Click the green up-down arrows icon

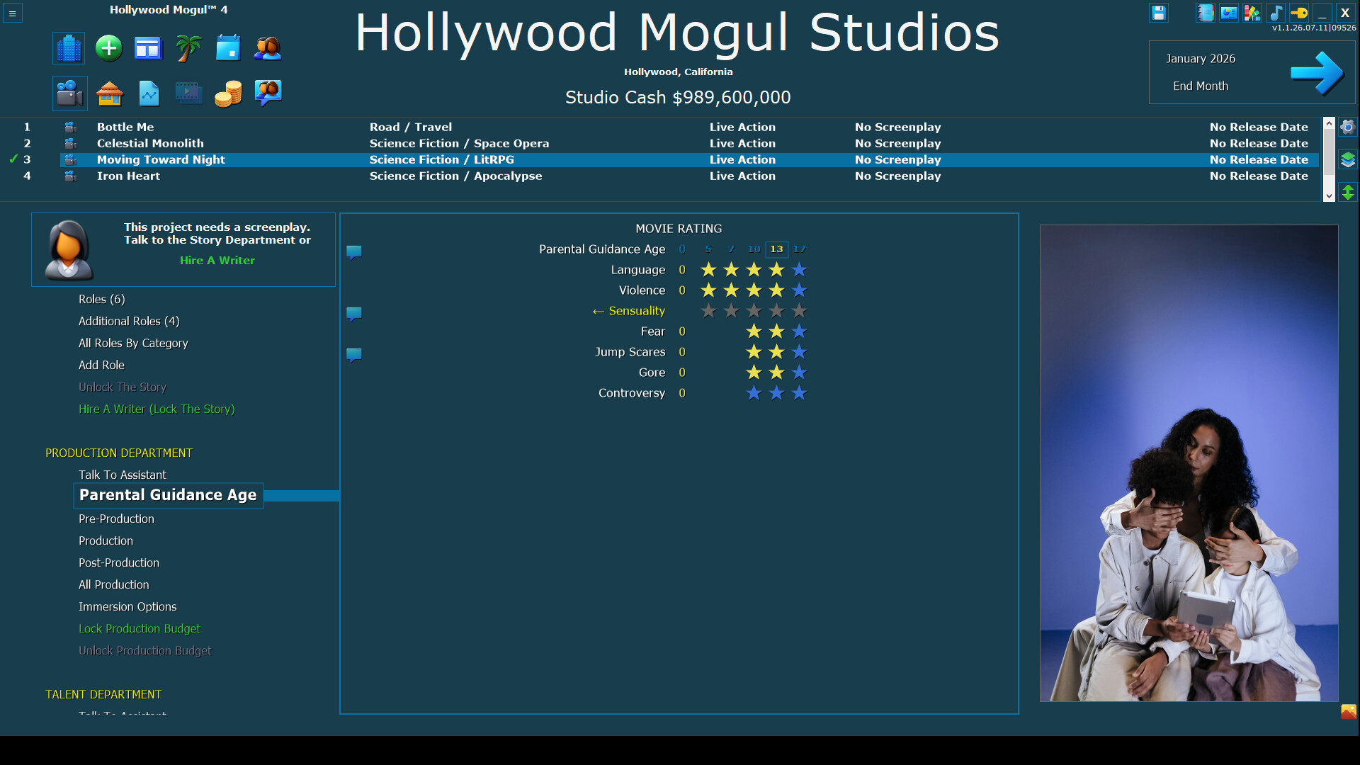(x=1347, y=192)
